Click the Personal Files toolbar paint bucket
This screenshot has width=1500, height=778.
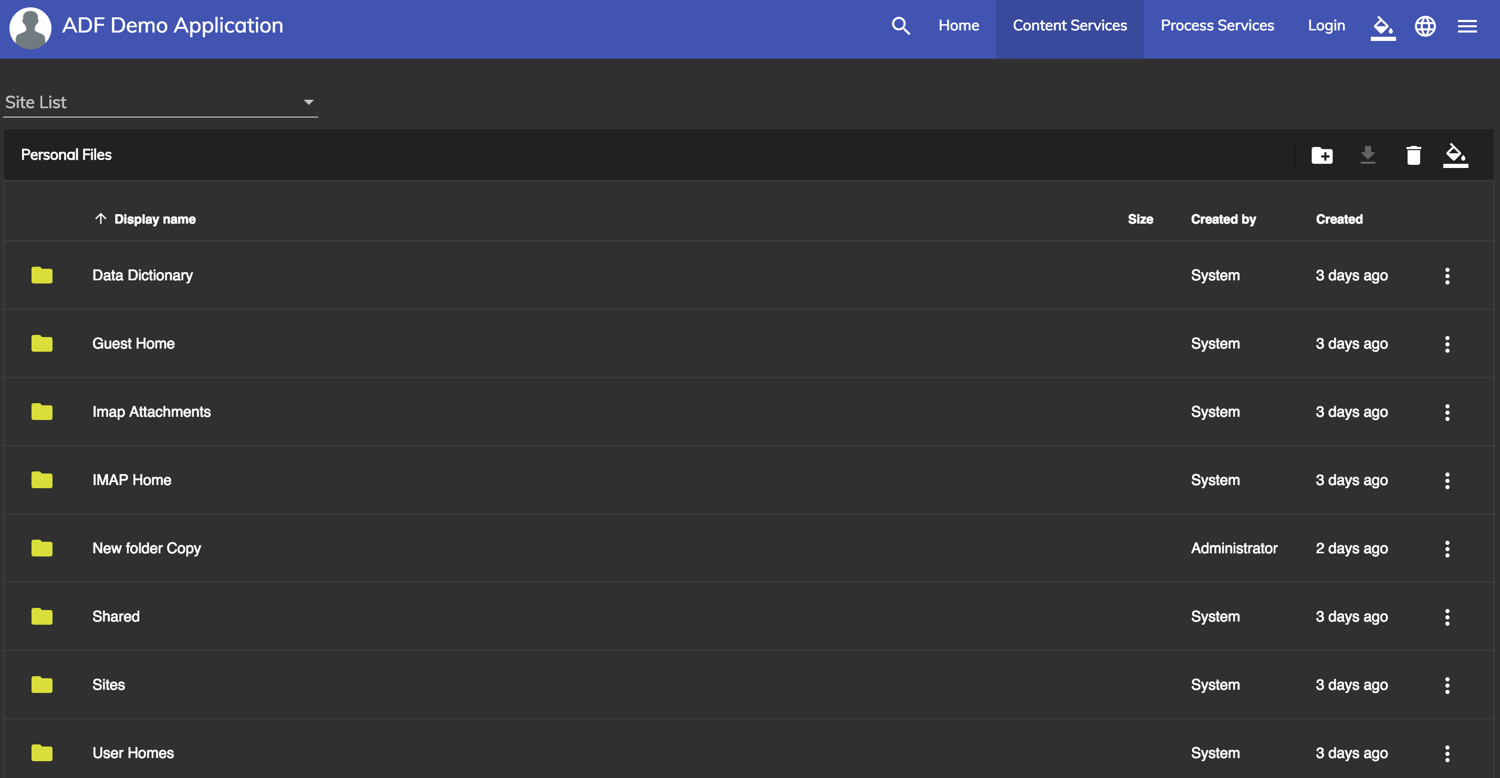[x=1455, y=155]
